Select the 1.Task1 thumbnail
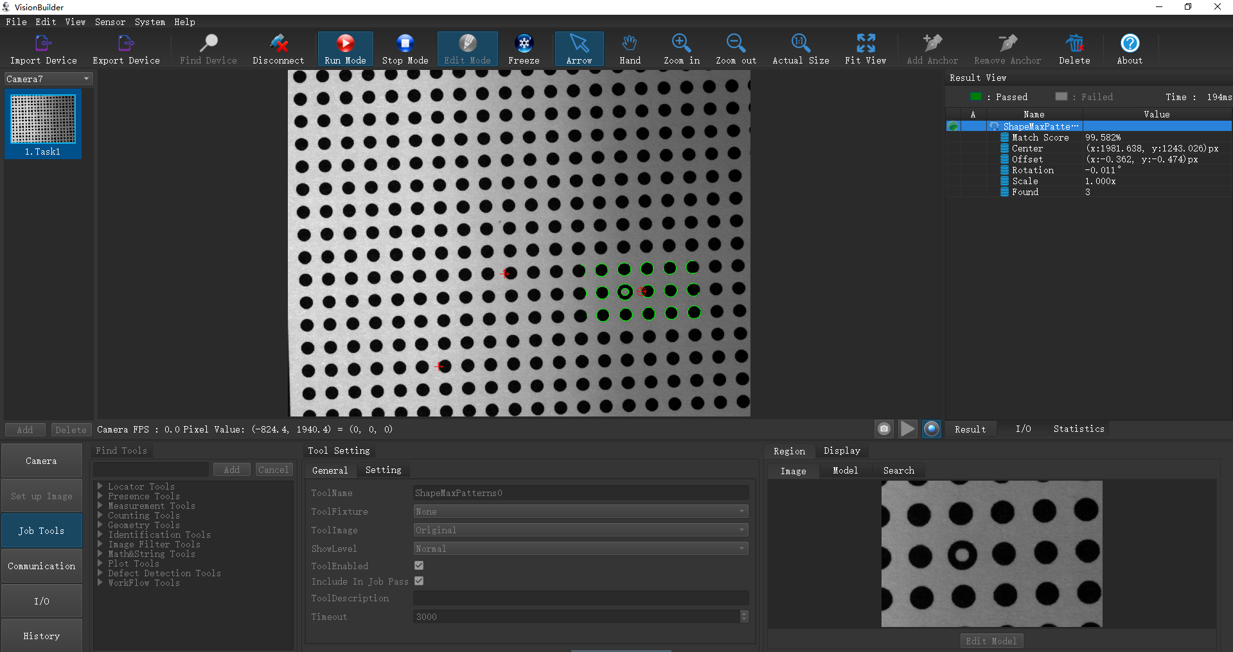This screenshot has width=1233, height=652. coord(43,124)
